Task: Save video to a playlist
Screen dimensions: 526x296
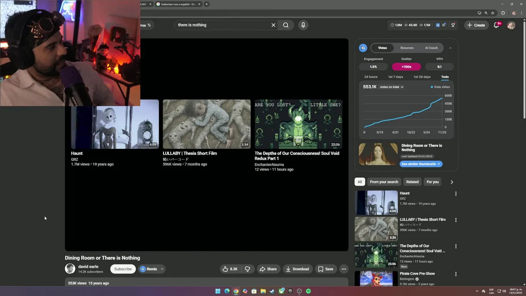Action: tap(326, 269)
